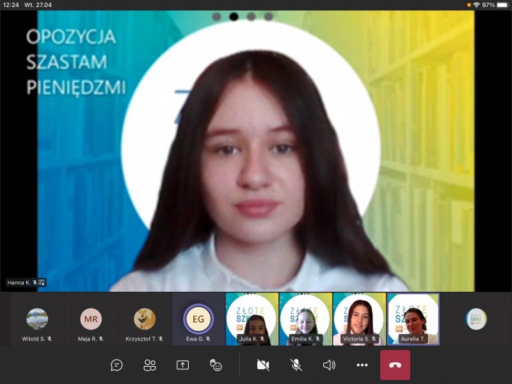
Task: Go to the third page dot
Action: tap(251, 17)
